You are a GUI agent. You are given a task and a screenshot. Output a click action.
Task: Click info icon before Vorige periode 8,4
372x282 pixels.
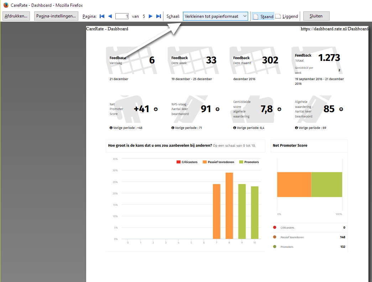235,128
